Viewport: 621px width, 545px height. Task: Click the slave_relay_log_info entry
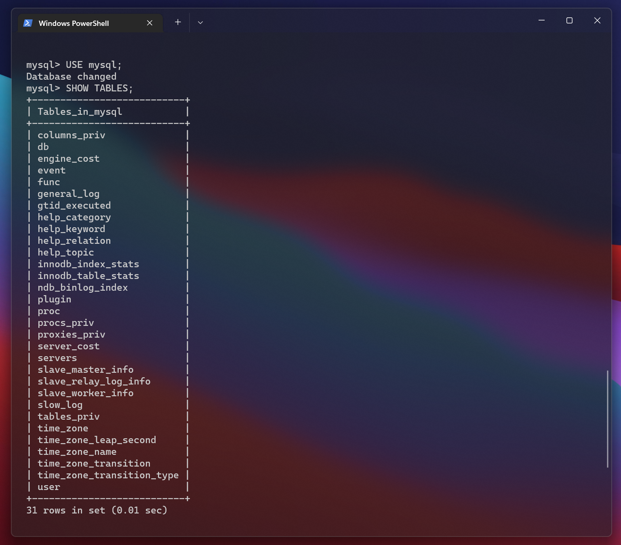click(94, 382)
